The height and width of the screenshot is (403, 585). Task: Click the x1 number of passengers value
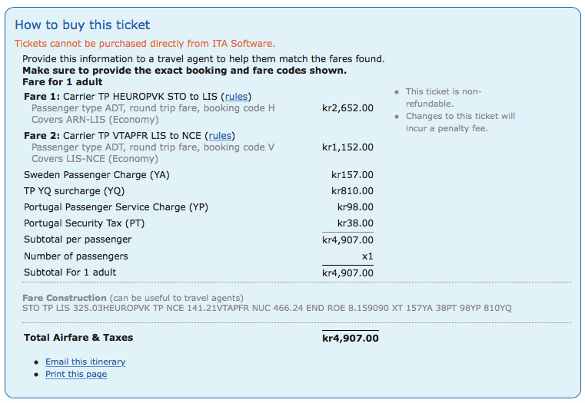click(x=367, y=256)
